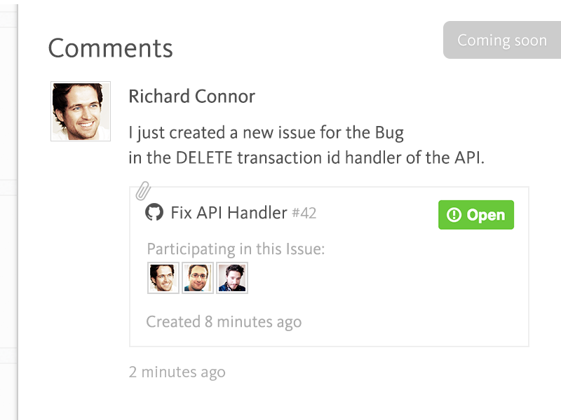
Task: Click the Coming soon button
Action: [502, 40]
